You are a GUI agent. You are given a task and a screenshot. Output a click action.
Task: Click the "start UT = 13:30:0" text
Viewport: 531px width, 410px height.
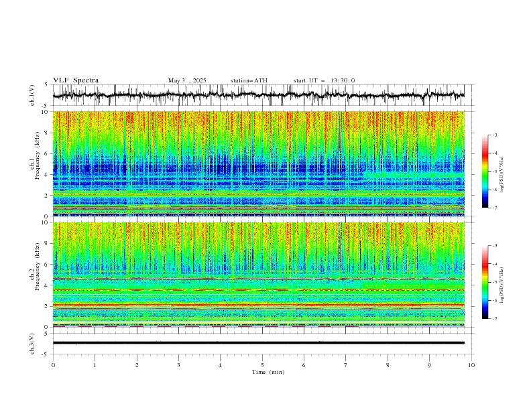(x=324, y=80)
